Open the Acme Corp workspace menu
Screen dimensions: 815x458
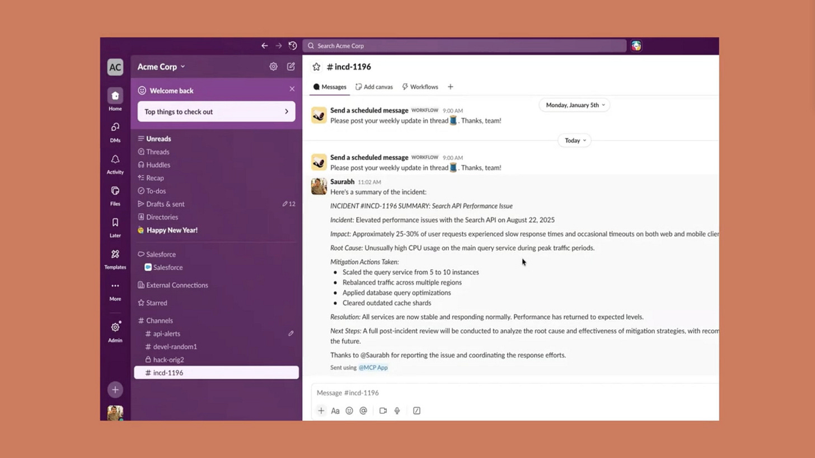click(x=161, y=66)
